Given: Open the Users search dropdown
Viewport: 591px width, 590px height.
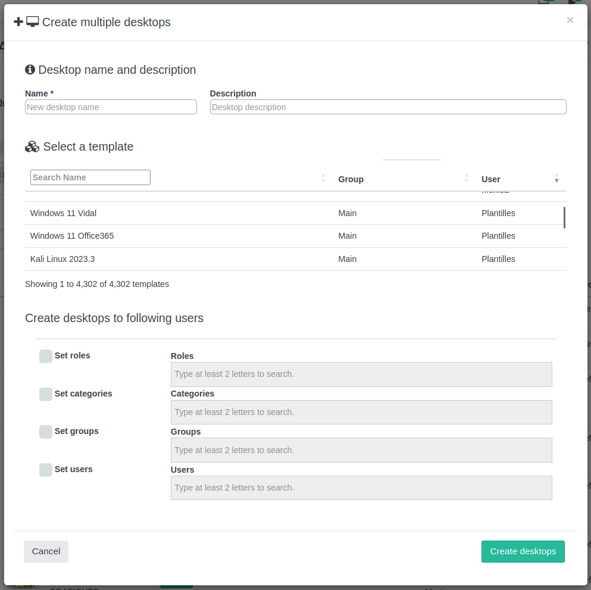Looking at the screenshot, I should coord(361,488).
